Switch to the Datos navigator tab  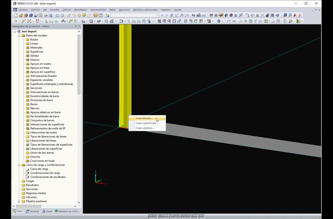pyautogui.click(x=18, y=211)
